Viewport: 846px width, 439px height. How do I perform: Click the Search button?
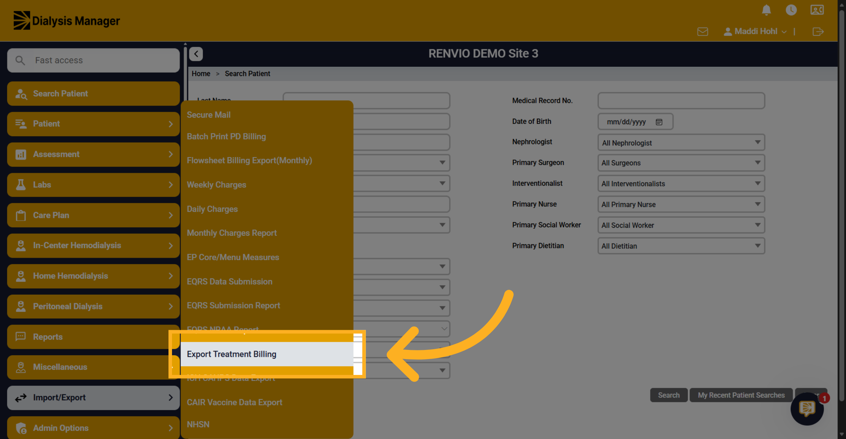pos(669,395)
